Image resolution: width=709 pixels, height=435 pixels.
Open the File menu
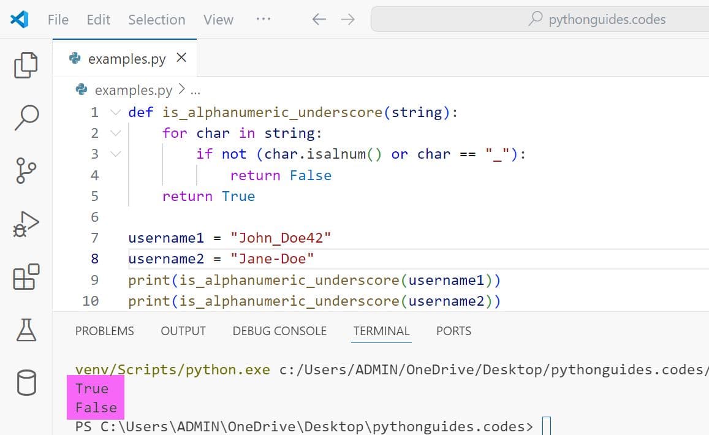click(x=58, y=20)
